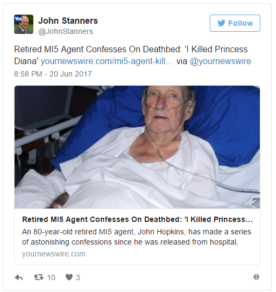This screenshot has width=276, height=292.
Task: Visit the @JohnStanners handle
Action: (x=66, y=31)
